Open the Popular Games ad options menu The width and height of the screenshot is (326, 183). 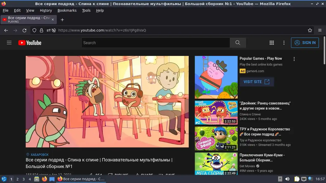[x=294, y=59]
